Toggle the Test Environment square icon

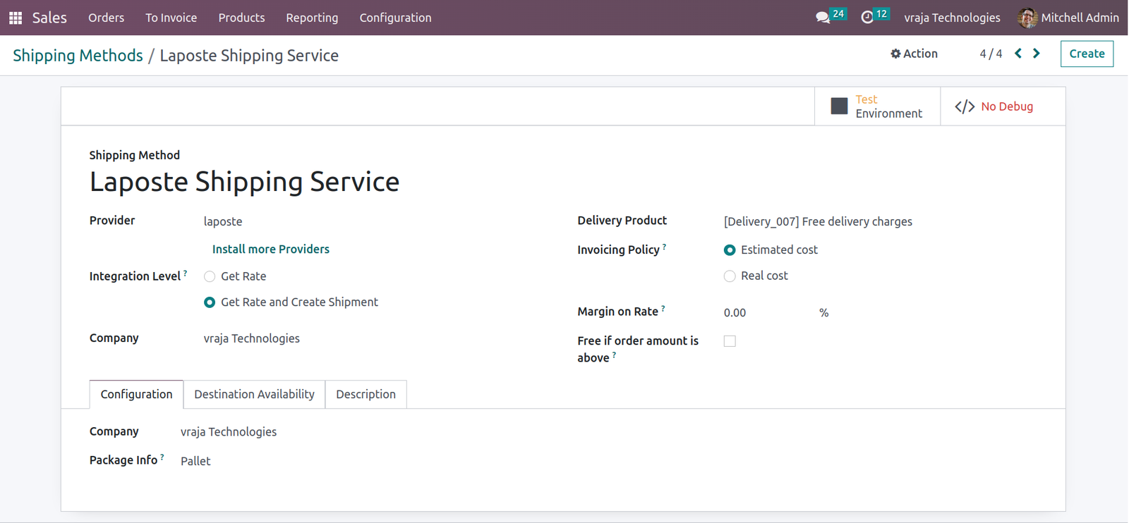coord(839,106)
